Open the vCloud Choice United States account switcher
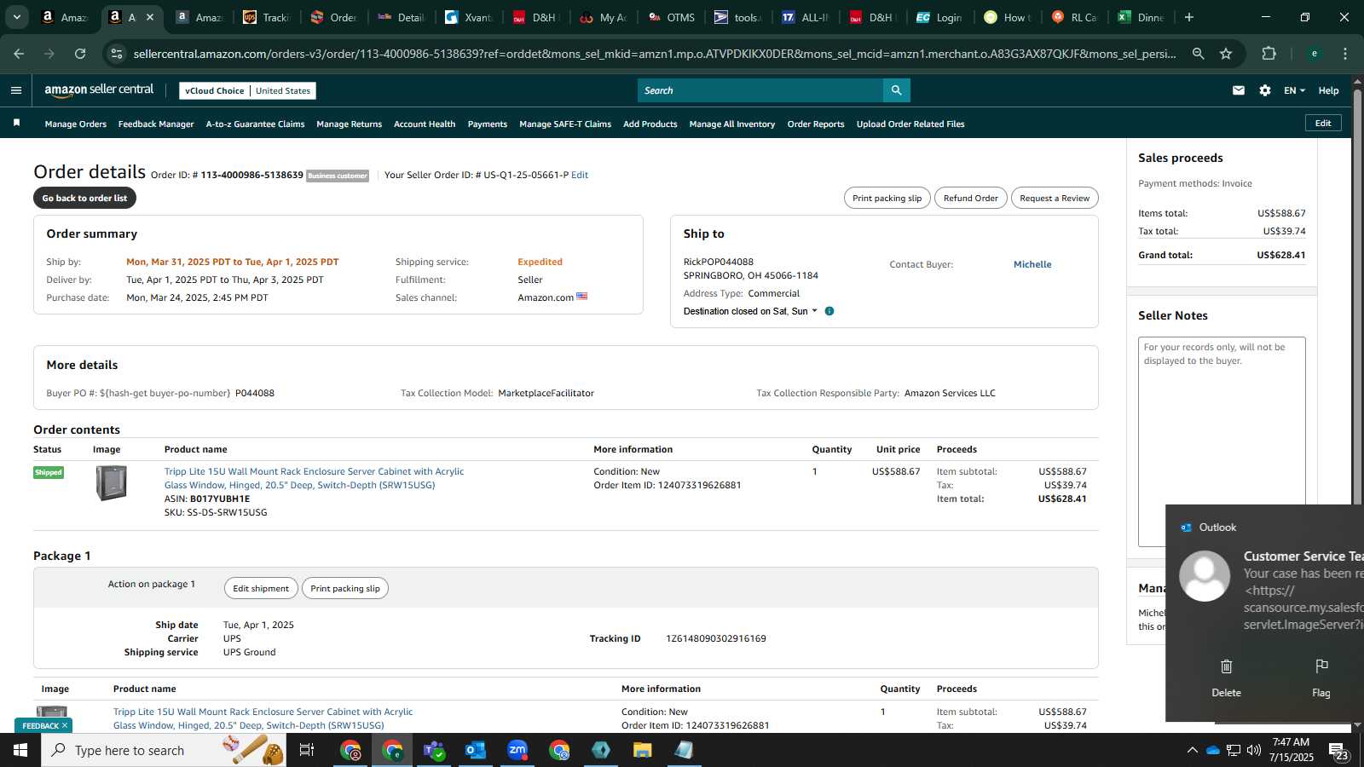 point(248,90)
